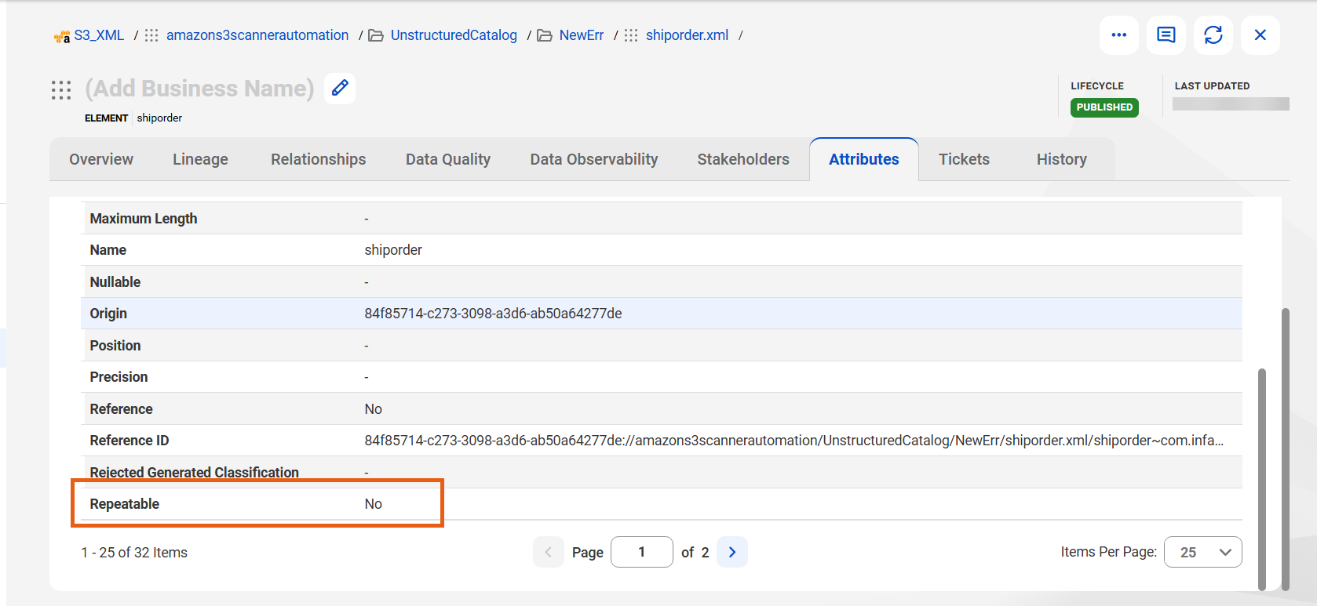Click Rejected Generated Classification label

pos(194,473)
